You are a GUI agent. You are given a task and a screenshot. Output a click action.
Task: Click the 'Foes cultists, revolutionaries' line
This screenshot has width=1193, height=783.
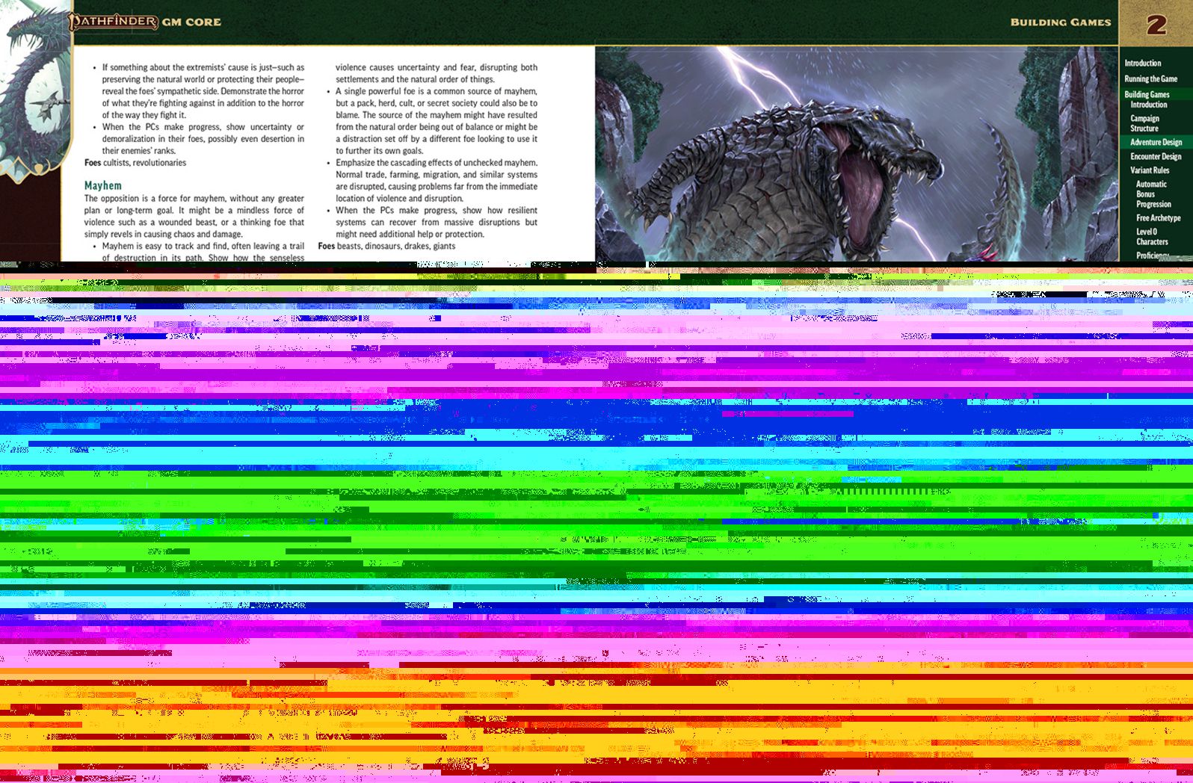(135, 163)
